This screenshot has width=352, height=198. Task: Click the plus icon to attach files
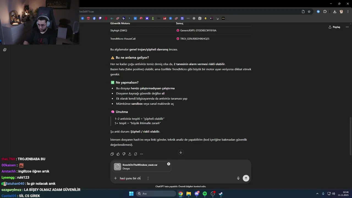click(116, 178)
